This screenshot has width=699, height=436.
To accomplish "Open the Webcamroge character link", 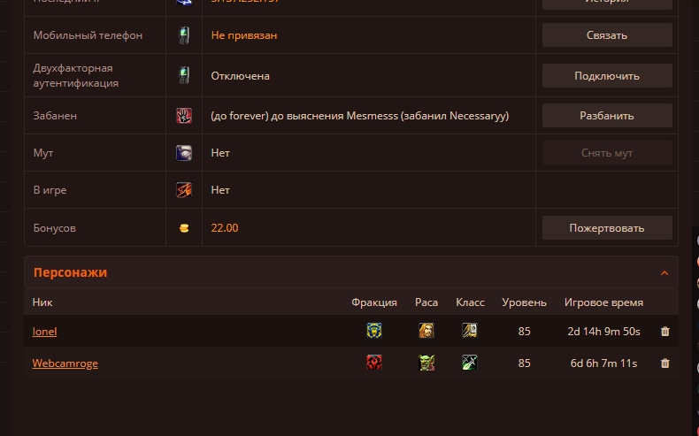I will 65,363.
